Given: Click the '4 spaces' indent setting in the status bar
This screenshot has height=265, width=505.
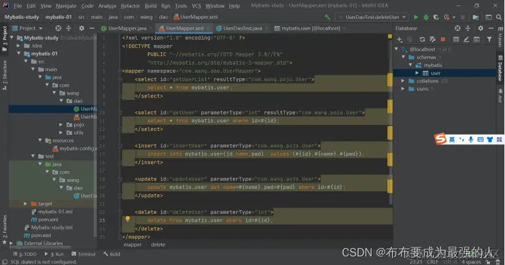Looking at the screenshot, I should [x=471, y=262].
